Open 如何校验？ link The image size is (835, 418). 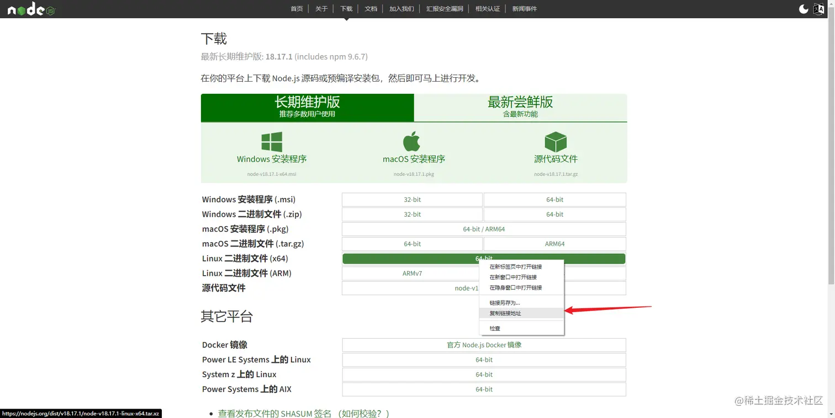(x=364, y=413)
